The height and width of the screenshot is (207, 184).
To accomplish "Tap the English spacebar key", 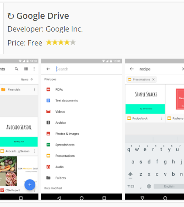I will click(x=169, y=187).
